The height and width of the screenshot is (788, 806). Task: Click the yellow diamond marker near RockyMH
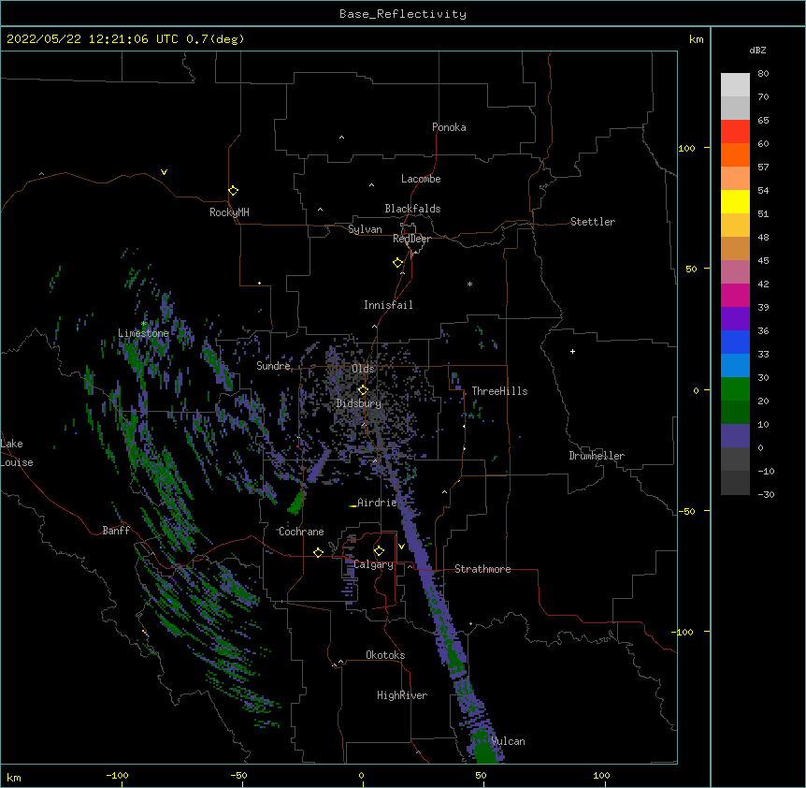(233, 190)
